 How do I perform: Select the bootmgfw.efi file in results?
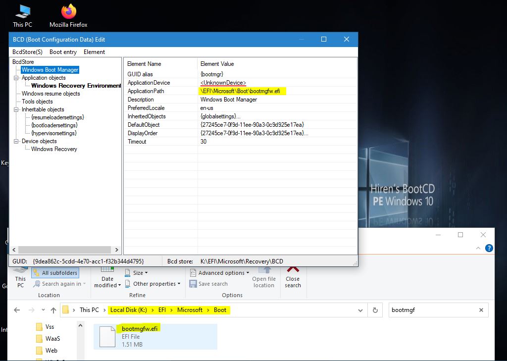click(140, 329)
